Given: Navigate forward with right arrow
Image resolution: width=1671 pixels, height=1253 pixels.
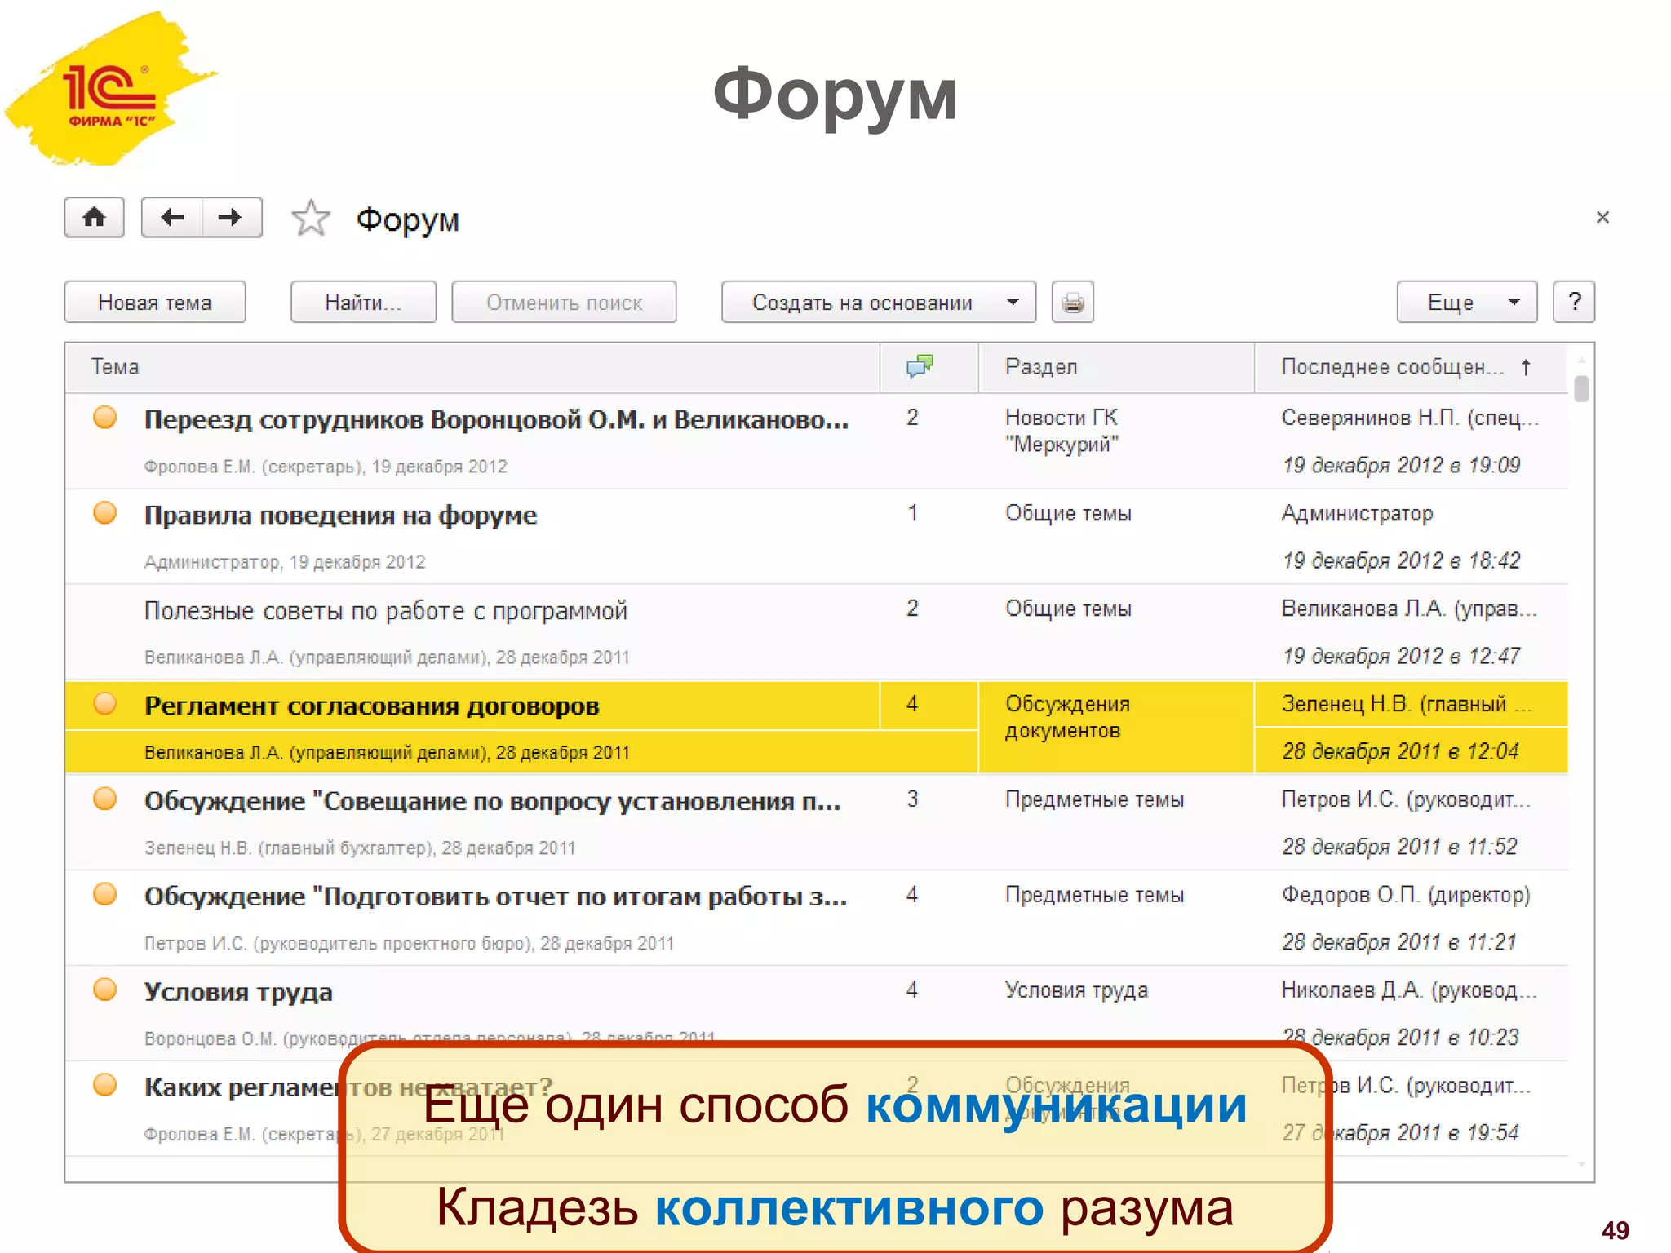Looking at the screenshot, I should coord(232,217).
